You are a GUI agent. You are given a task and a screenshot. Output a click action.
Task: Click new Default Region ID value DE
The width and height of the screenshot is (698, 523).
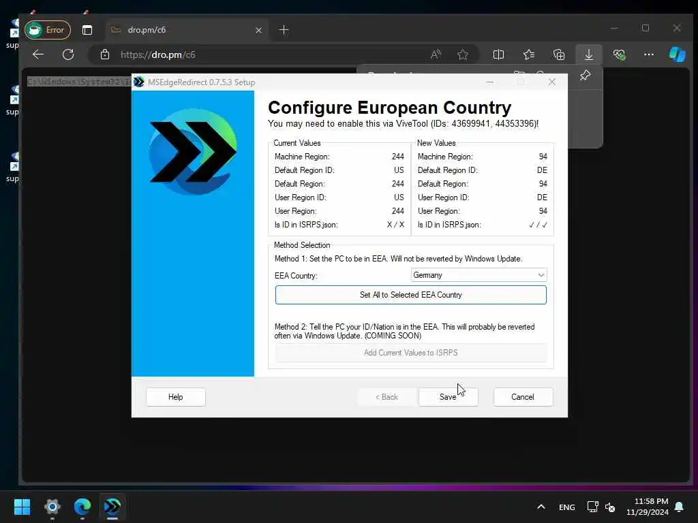tap(542, 170)
